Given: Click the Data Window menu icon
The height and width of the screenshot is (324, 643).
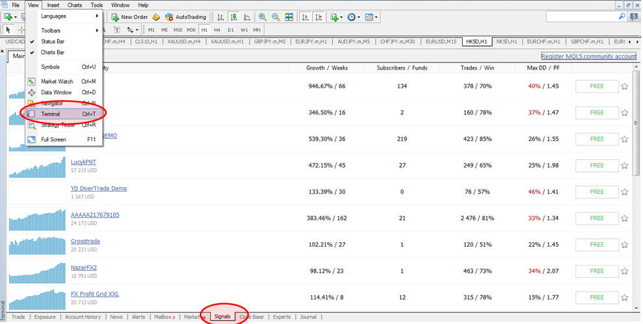Looking at the screenshot, I should (32, 93).
